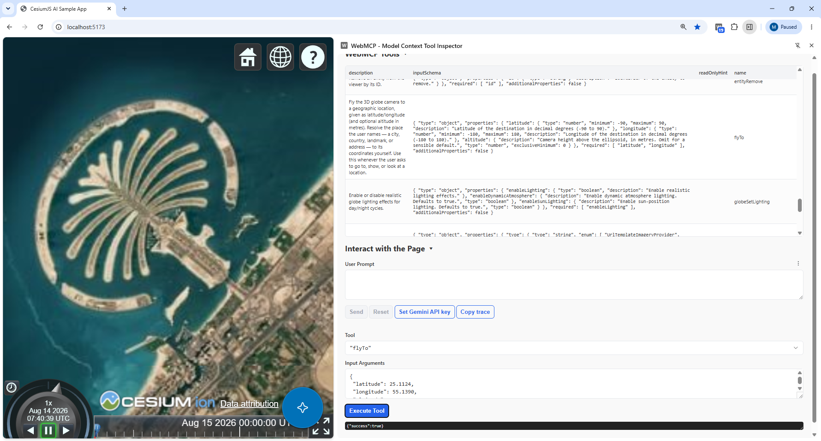This screenshot has height=441, width=821.
Task: Click the clock icon on animation widget
Action: coord(12,387)
